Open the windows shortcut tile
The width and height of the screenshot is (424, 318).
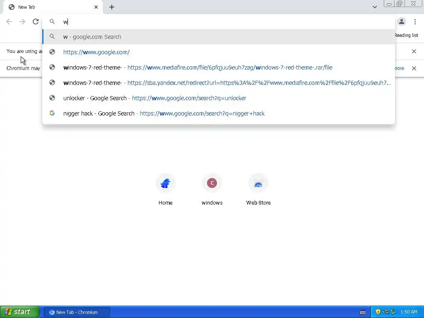[x=212, y=190]
